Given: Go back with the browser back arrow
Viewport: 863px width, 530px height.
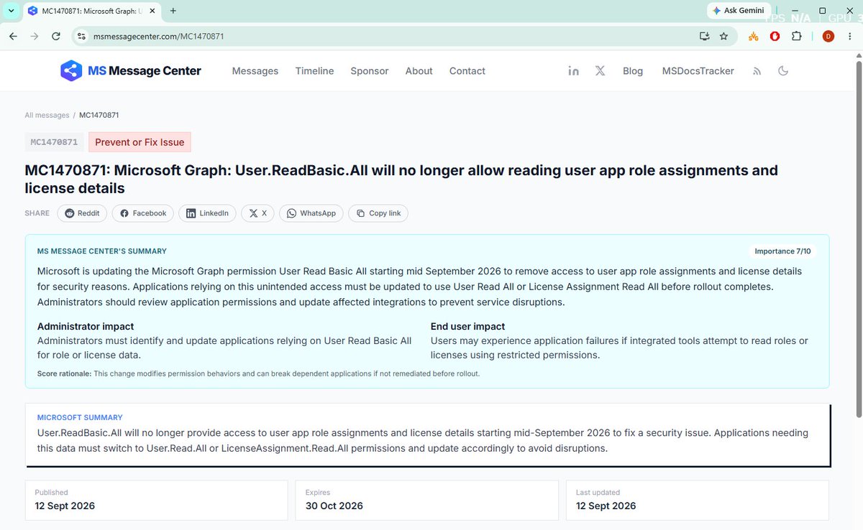Looking at the screenshot, I should 13,36.
